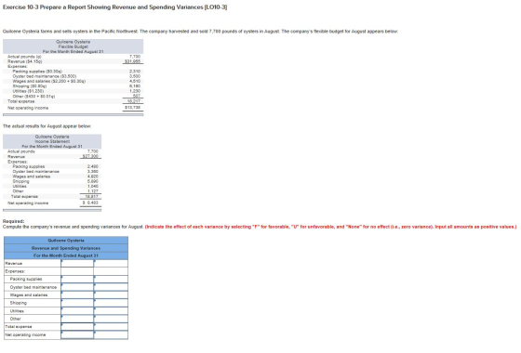This screenshot has width=521, height=353.
Task: Click 'Revenue ($4.15q)' in the flexible budget
Action: [25, 61]
